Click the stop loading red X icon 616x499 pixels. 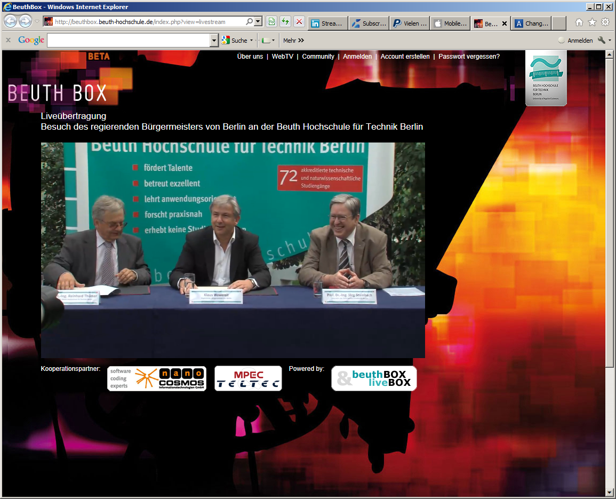pos(299,22)
